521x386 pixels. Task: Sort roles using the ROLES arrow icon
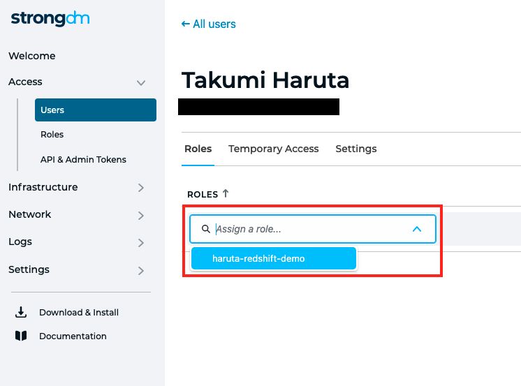(x=226, y=193)
